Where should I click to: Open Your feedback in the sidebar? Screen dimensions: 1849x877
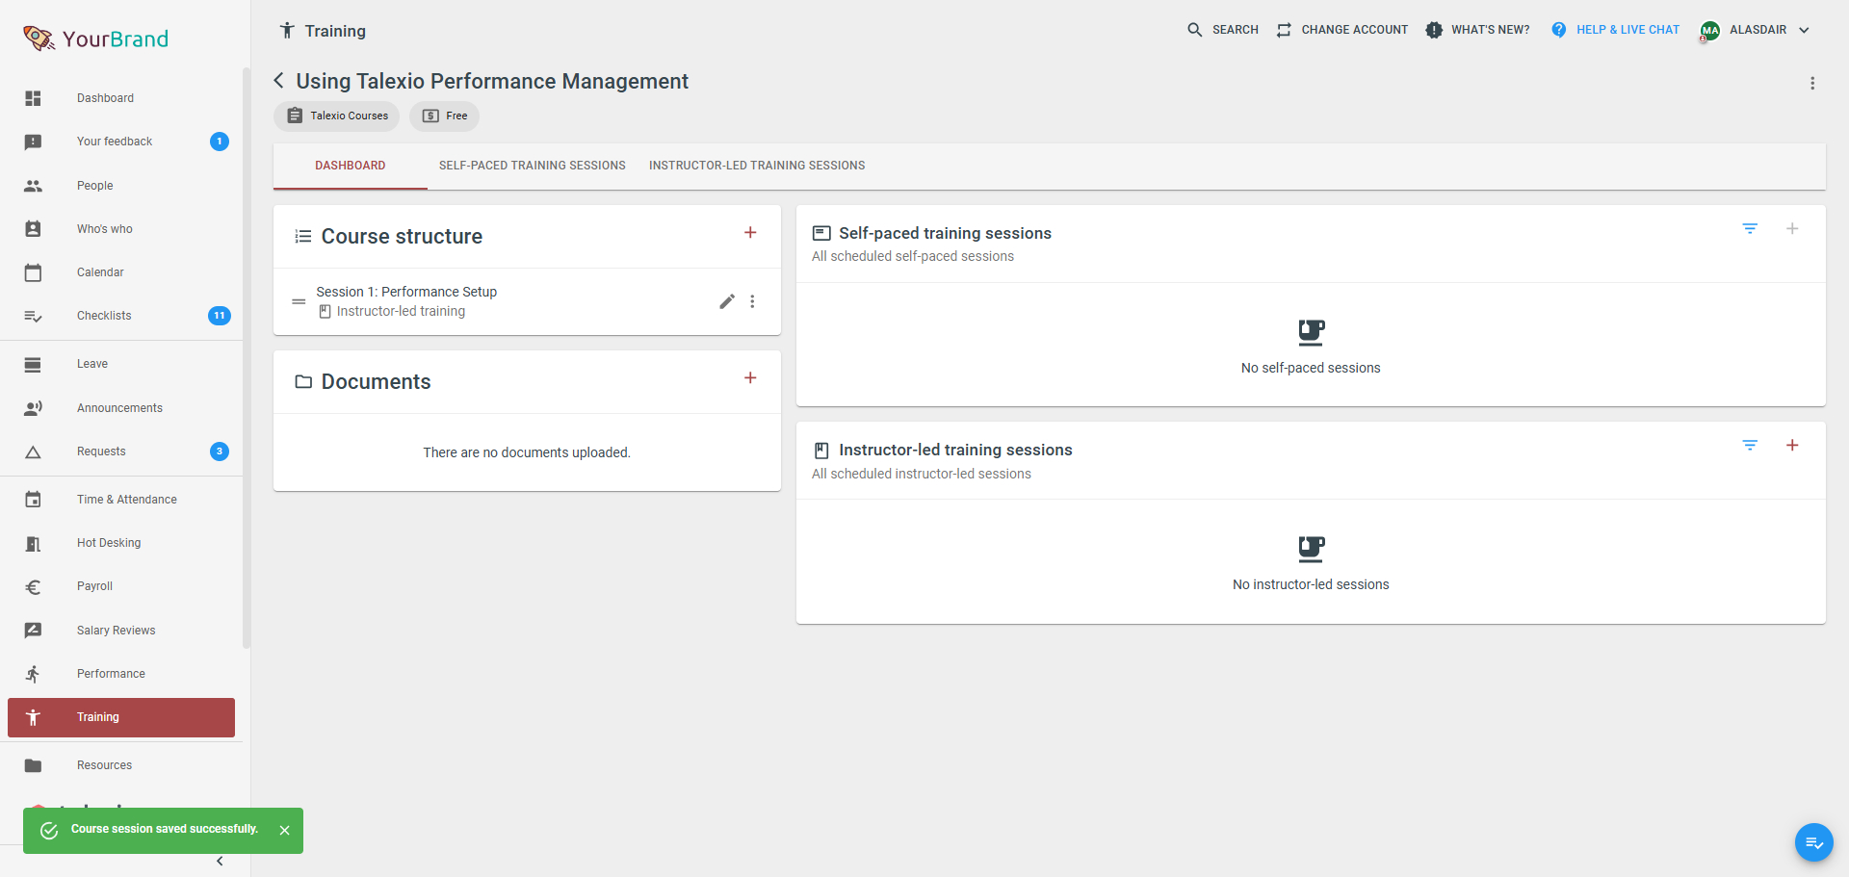[121, 142]
